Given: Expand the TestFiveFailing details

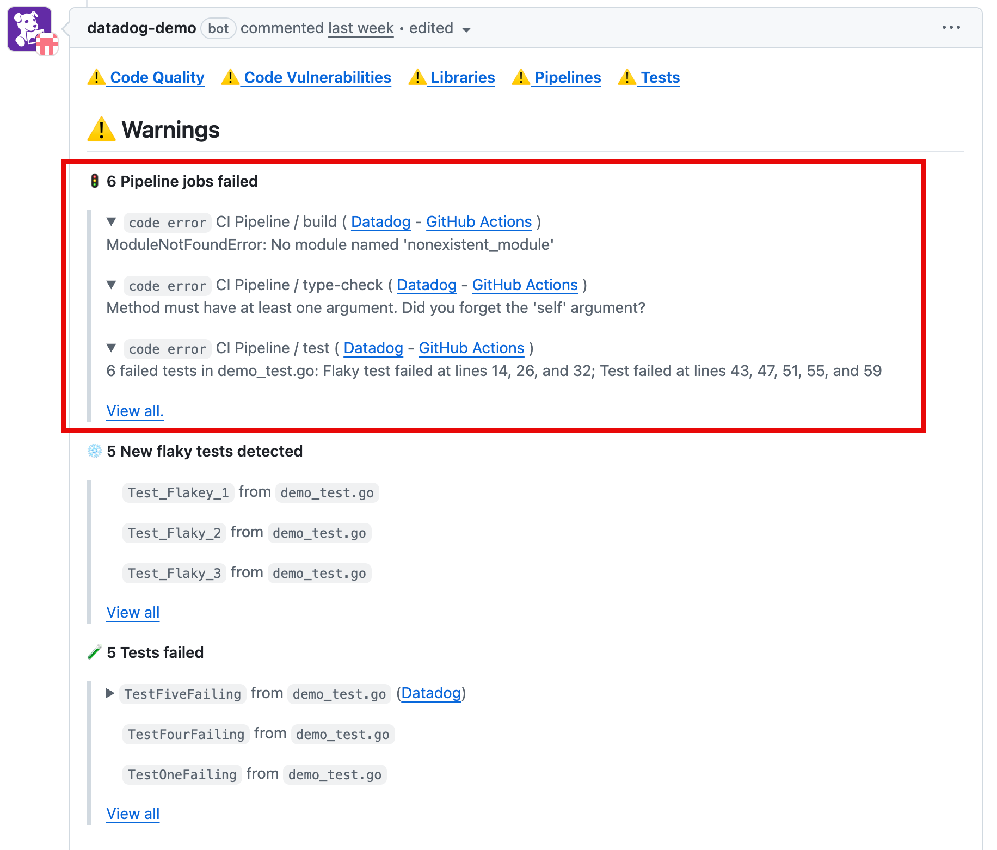Looking at the screenshot, I should click(110, 693).
